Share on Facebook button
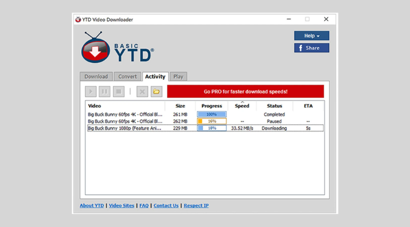The width and height of the screenshot is (410, 227). [x=311, y=48]
